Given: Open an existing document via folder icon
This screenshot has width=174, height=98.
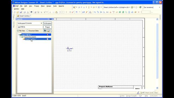Looking at the screenshot, I should click(x=17, y=12).
